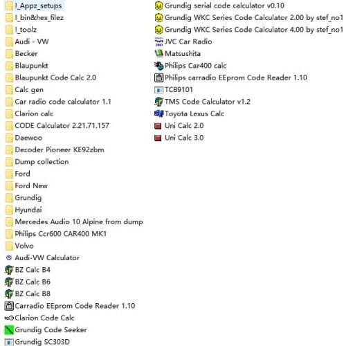This screenshot has width=346, height=346.
Task: Click the 'Daewoo' folder name
Action: [28, 138]
